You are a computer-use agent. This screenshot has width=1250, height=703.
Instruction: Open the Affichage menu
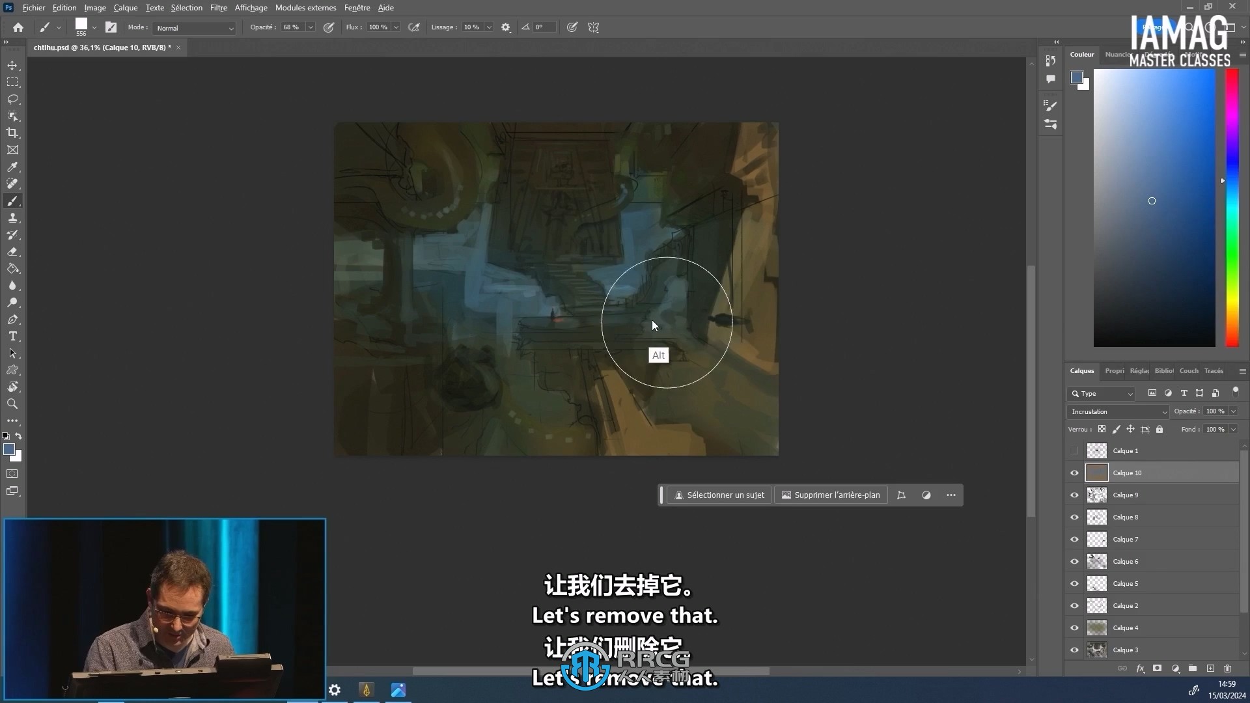[251, 8]
